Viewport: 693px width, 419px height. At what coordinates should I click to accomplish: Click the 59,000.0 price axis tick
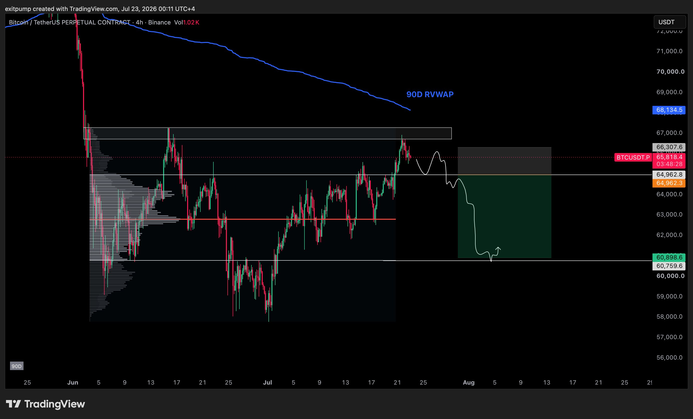(x=669, y=296)
